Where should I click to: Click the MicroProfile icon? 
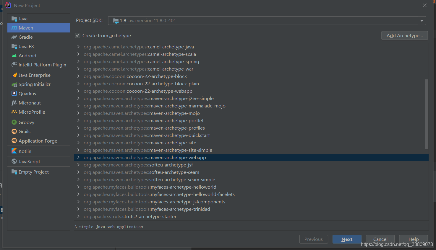tap(14, 112)
